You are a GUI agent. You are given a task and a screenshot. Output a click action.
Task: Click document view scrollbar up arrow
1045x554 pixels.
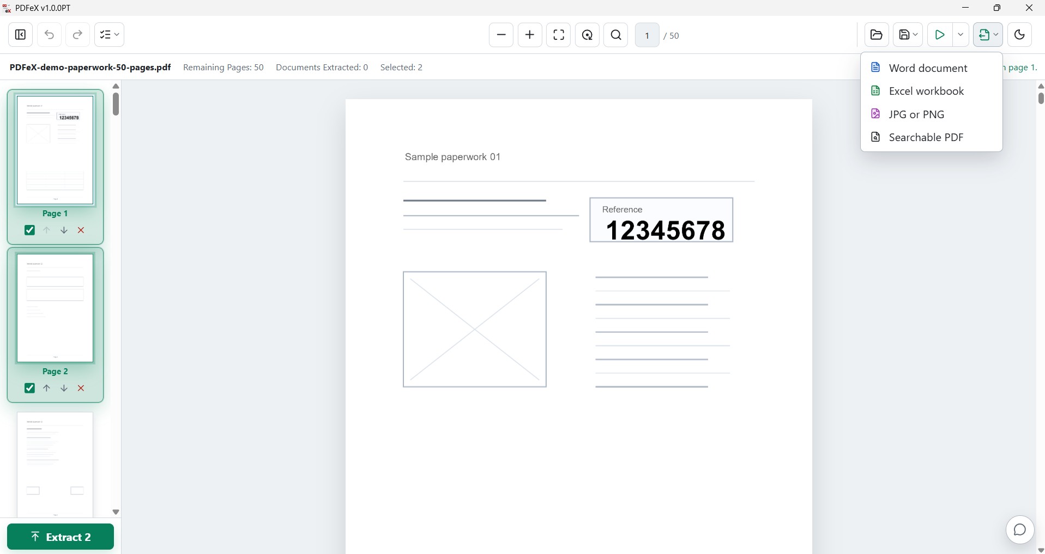[x=1041, y=86]
